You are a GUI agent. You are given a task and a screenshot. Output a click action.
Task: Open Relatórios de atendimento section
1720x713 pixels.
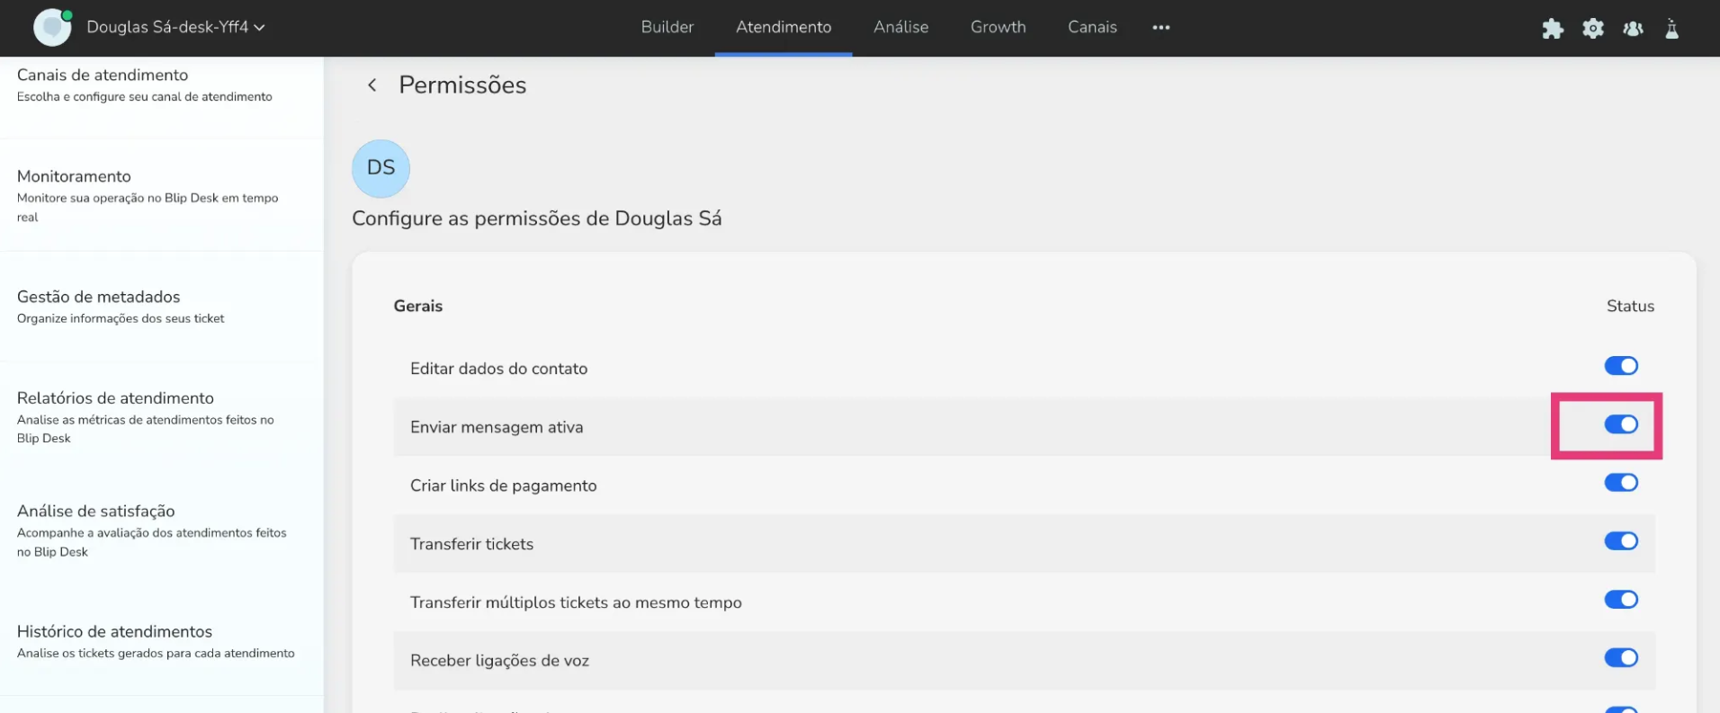click(x=115, y=398)
